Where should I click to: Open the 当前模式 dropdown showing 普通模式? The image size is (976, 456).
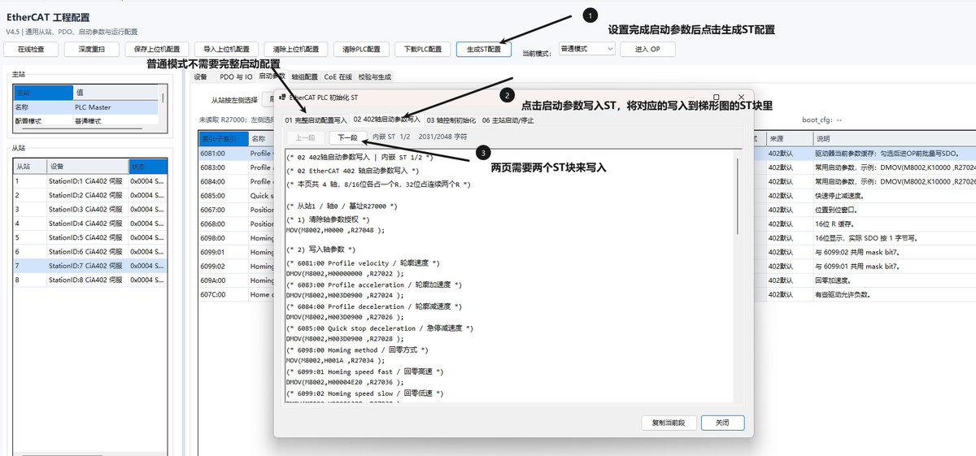(586, 49)
